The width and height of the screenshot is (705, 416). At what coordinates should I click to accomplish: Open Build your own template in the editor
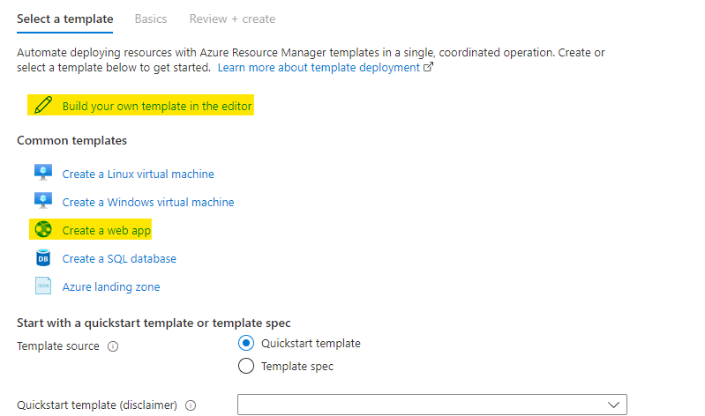coord(157,107)
